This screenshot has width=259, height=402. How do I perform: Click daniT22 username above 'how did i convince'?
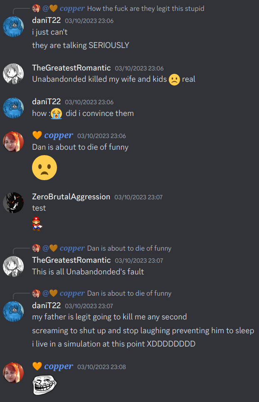click(47, 101)
